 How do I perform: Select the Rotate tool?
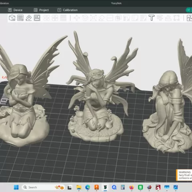pos(85,18)
